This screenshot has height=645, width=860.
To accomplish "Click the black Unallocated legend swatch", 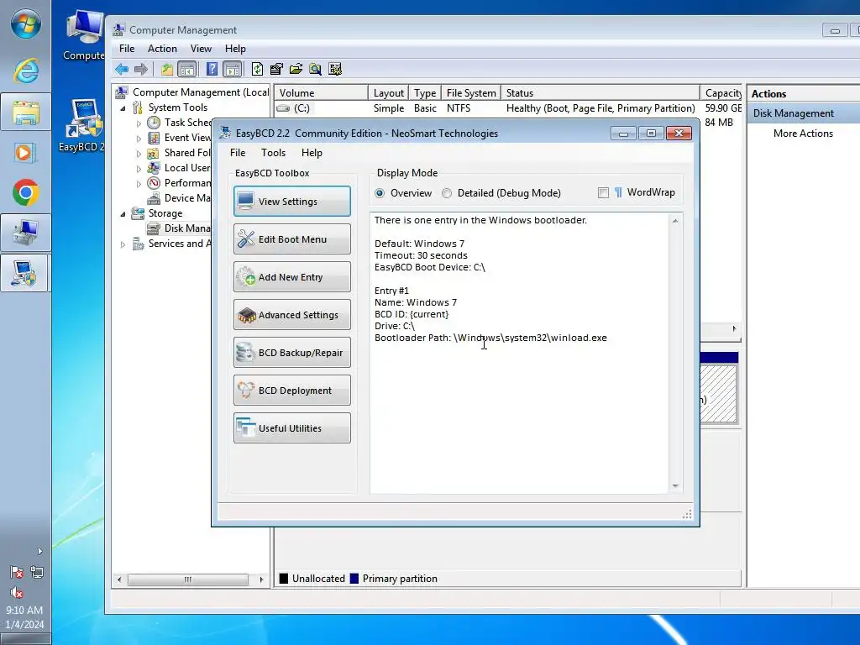I will [284, 578].
